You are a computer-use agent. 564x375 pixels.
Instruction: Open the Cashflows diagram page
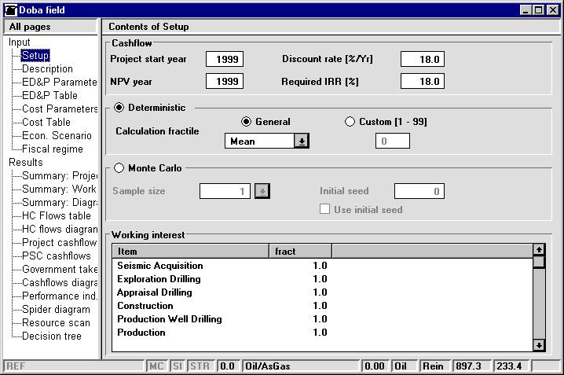tap(60, 282)
